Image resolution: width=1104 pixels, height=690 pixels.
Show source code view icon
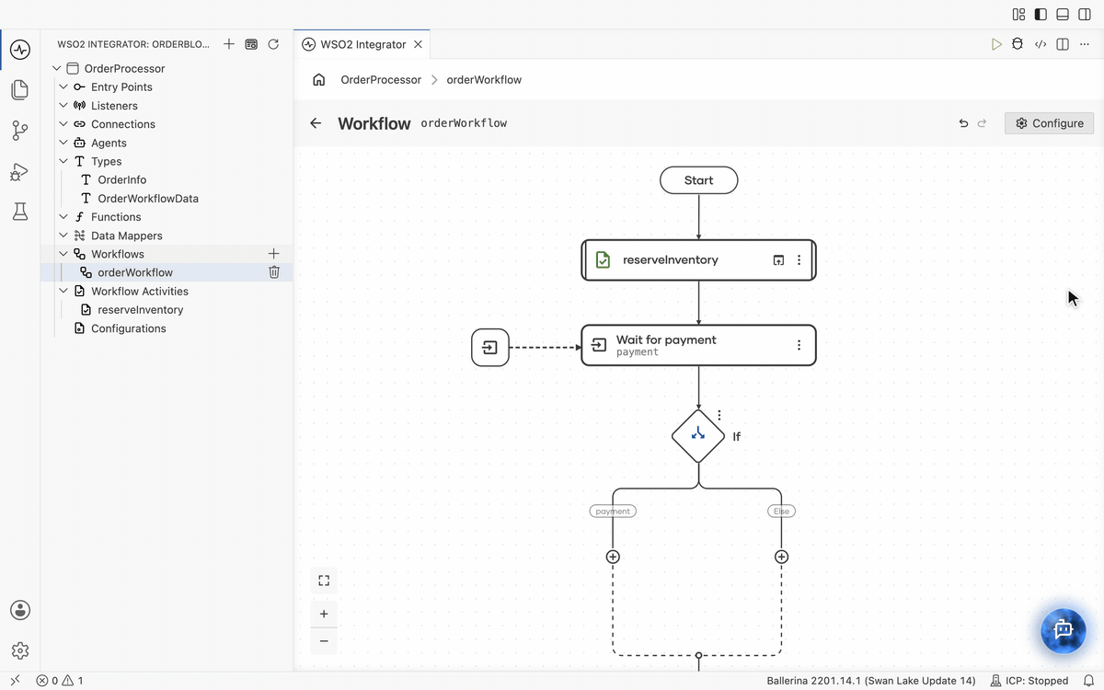point(1041,44)
